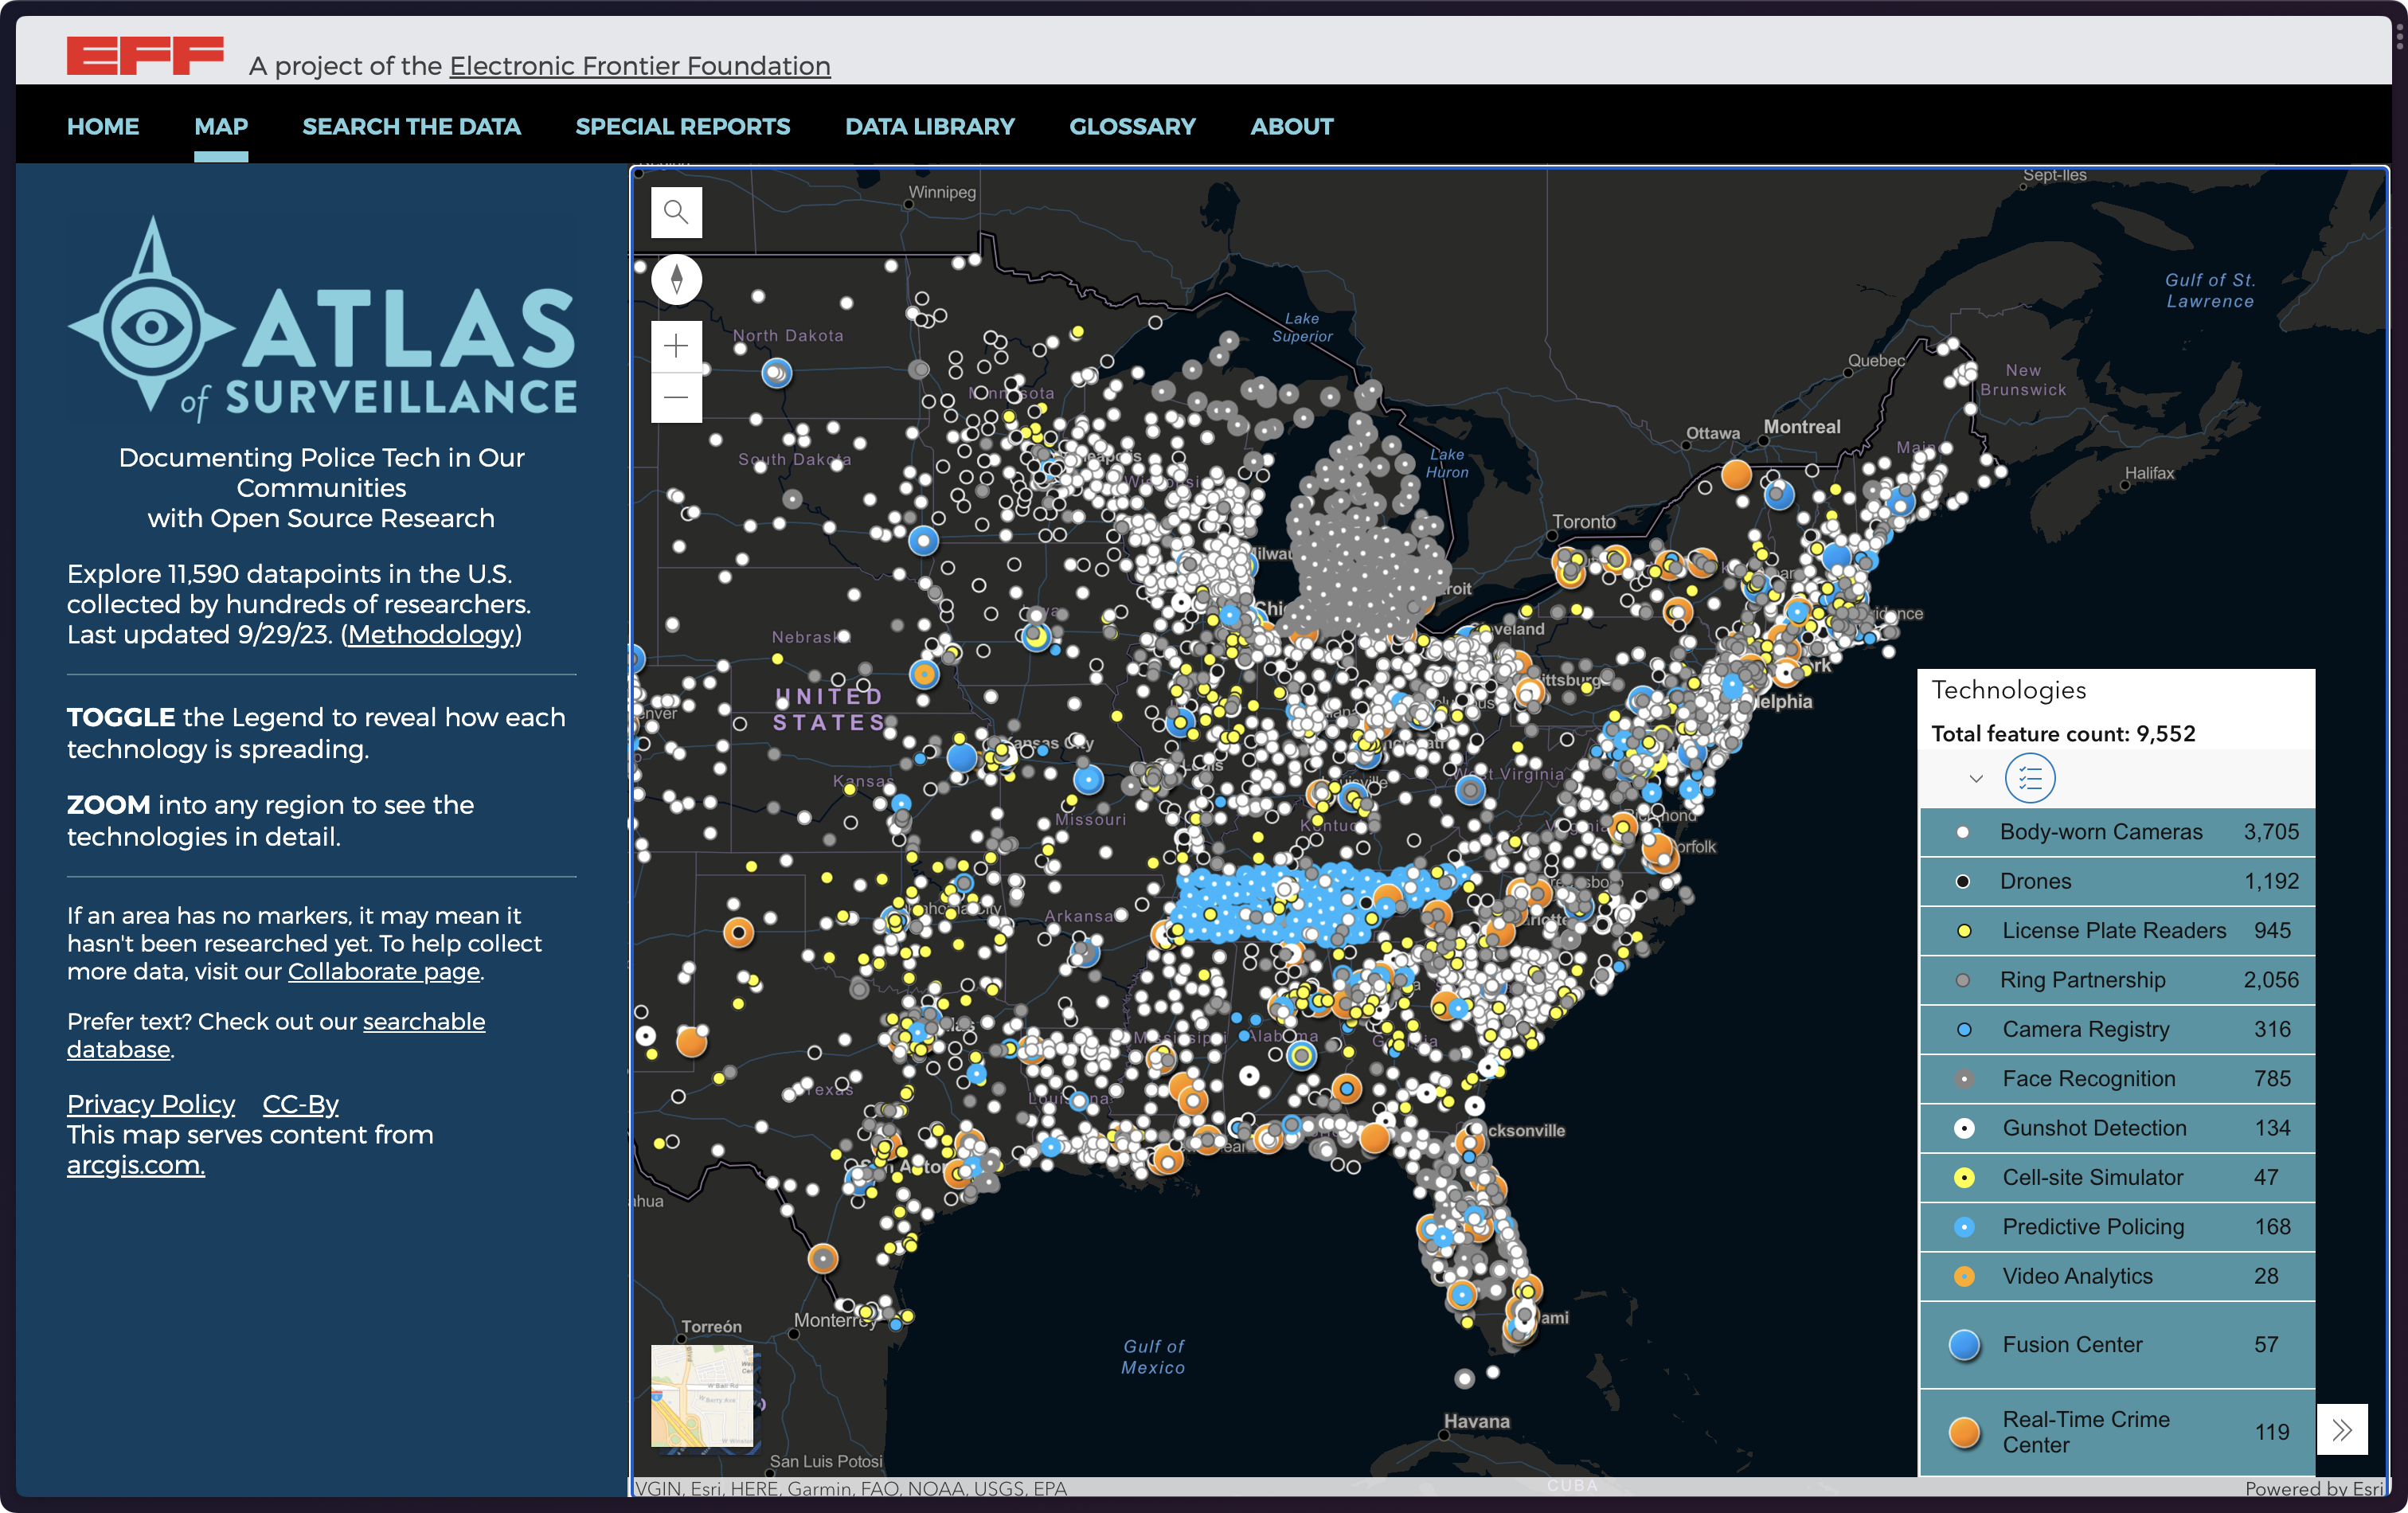Zoom out with the minus button
2408x1513 pixels.
pos(676,397)
